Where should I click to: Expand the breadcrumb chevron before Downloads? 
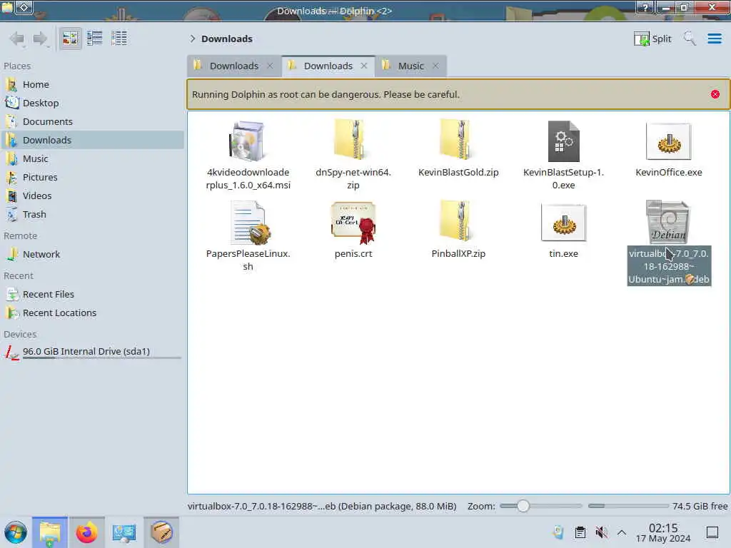[x=192, y=39]
